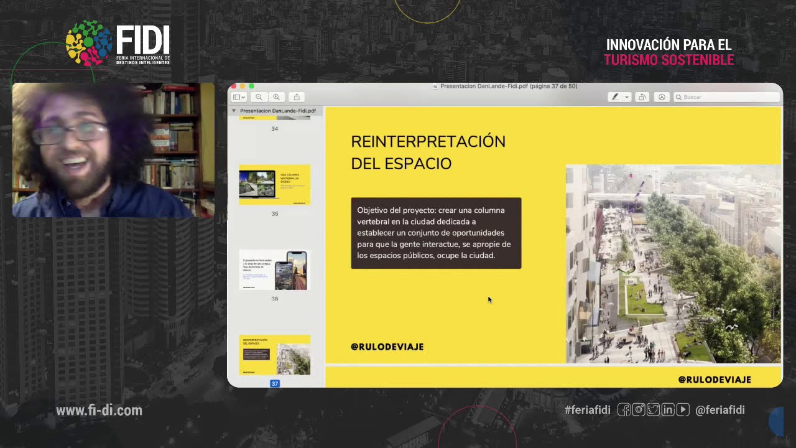The width and height of the screenshot is (796, 448).
Task: Zoom in on the PDF page
Action: click(277, 97)
